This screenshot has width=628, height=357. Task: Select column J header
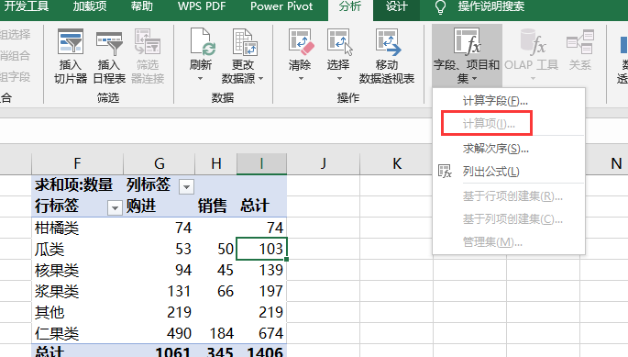(x=324, y=163)
